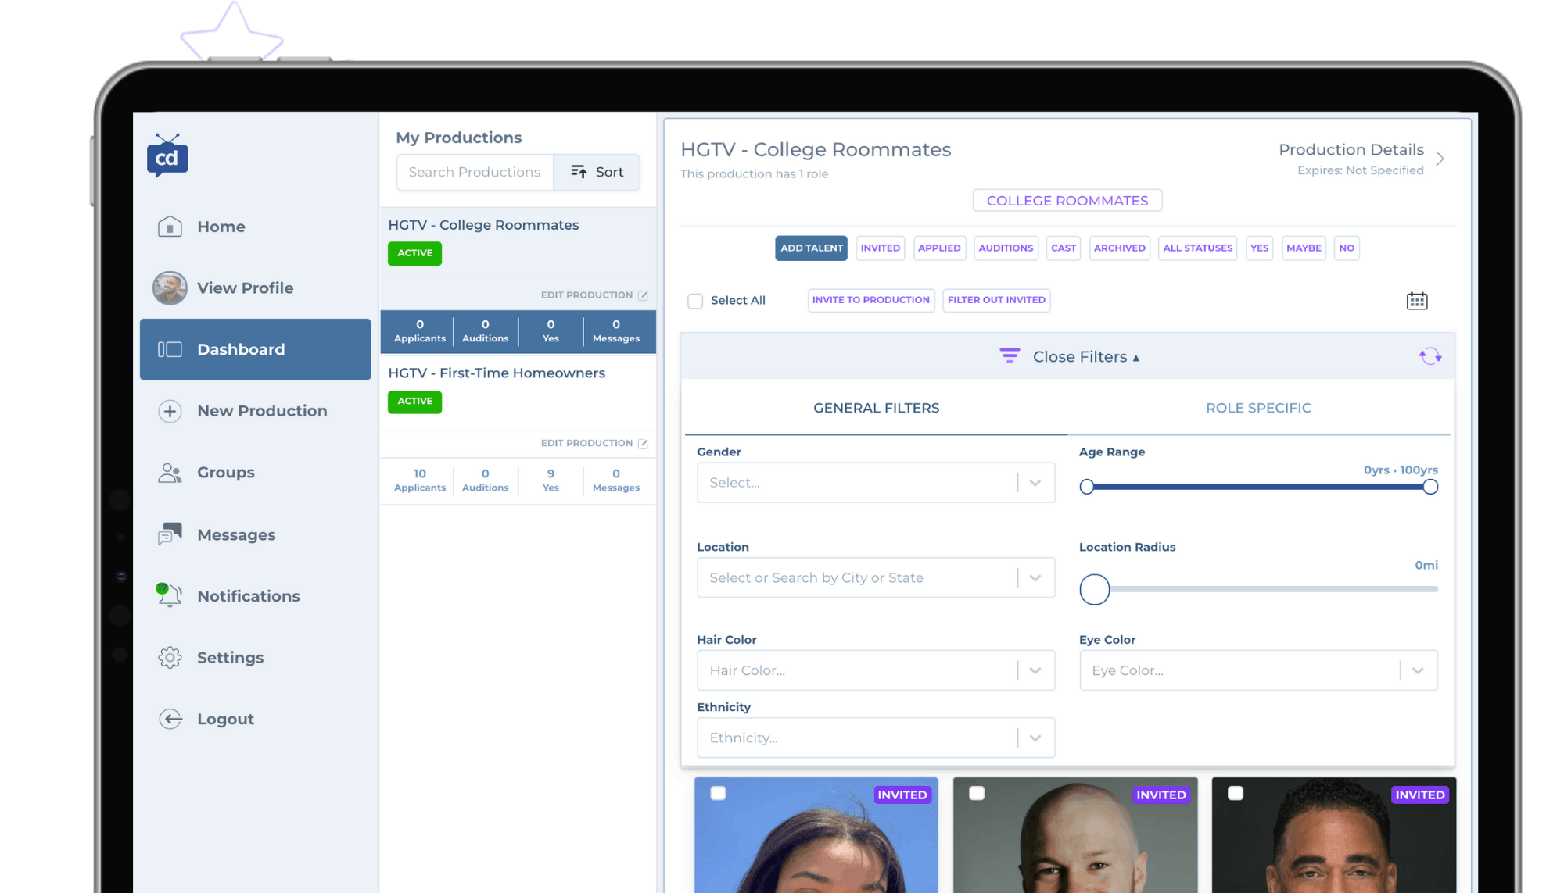Click the Notifications bell icon
This screenshot has width=1564, height=893.
coord(169,595)
